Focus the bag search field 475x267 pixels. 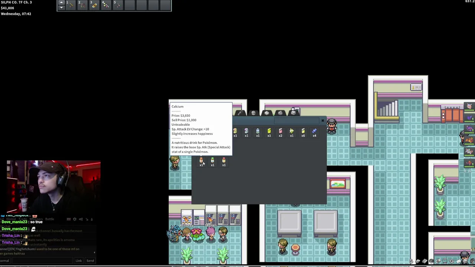tap(297, 121)
